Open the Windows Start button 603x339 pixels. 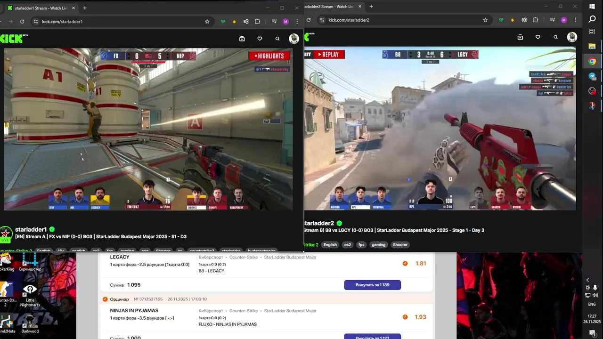tap(592, 7)
